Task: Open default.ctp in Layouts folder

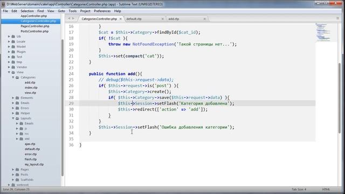Action: pos(32,149)
